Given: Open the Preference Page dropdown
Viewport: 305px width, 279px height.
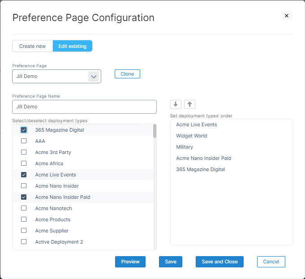Looking at the screenshot, I should (x=93, y=77).
